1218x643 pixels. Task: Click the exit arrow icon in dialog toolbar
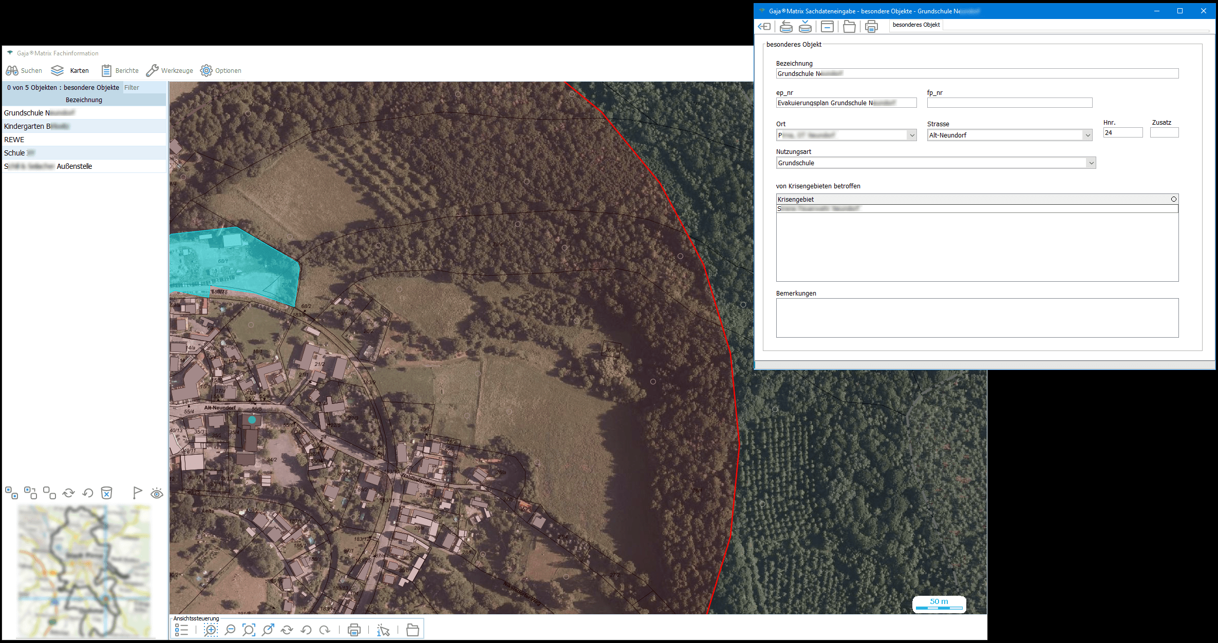pos(764,26)
